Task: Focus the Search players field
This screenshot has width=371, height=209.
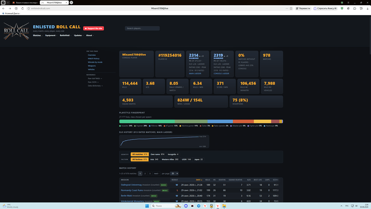Action: [142, 28]
